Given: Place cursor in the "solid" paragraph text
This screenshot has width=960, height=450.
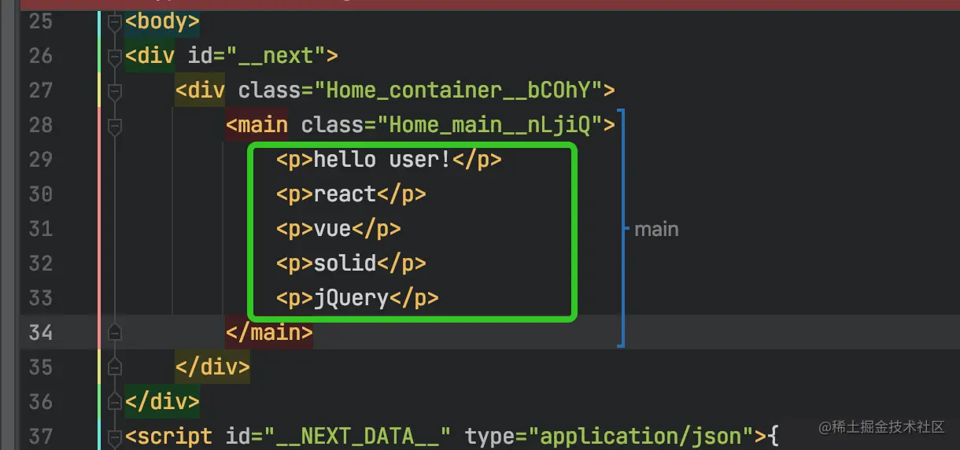Looking at the screenshot, I should [x=345, y=264].
